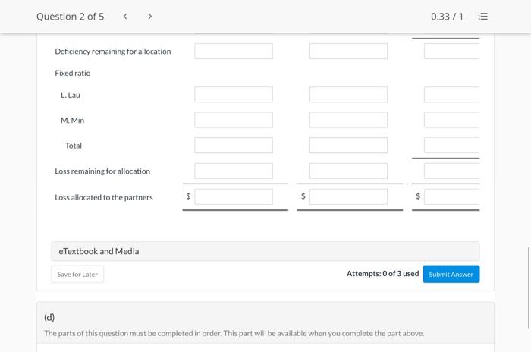Click third Total row input field
This screenshot has height=352, width=531.
[x=452, y=146]
